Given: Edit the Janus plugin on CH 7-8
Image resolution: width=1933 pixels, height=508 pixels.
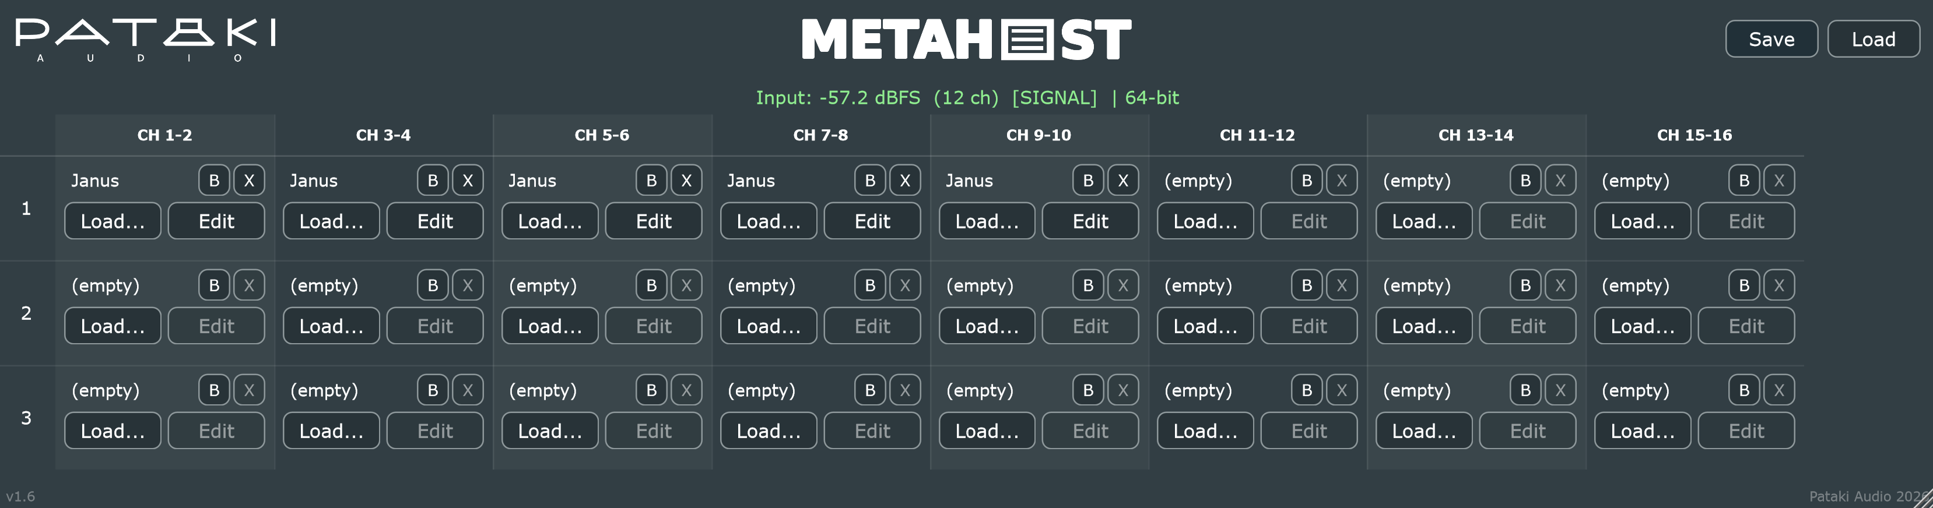Looking at the screenshot, I should tap(872, 221).
